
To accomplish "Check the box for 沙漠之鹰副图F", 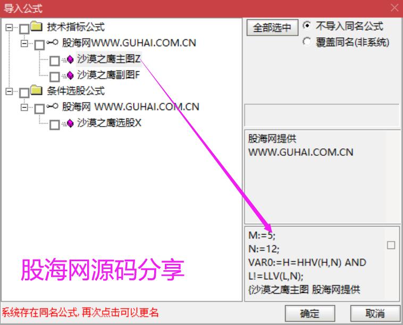I will (x=54, y=77).
